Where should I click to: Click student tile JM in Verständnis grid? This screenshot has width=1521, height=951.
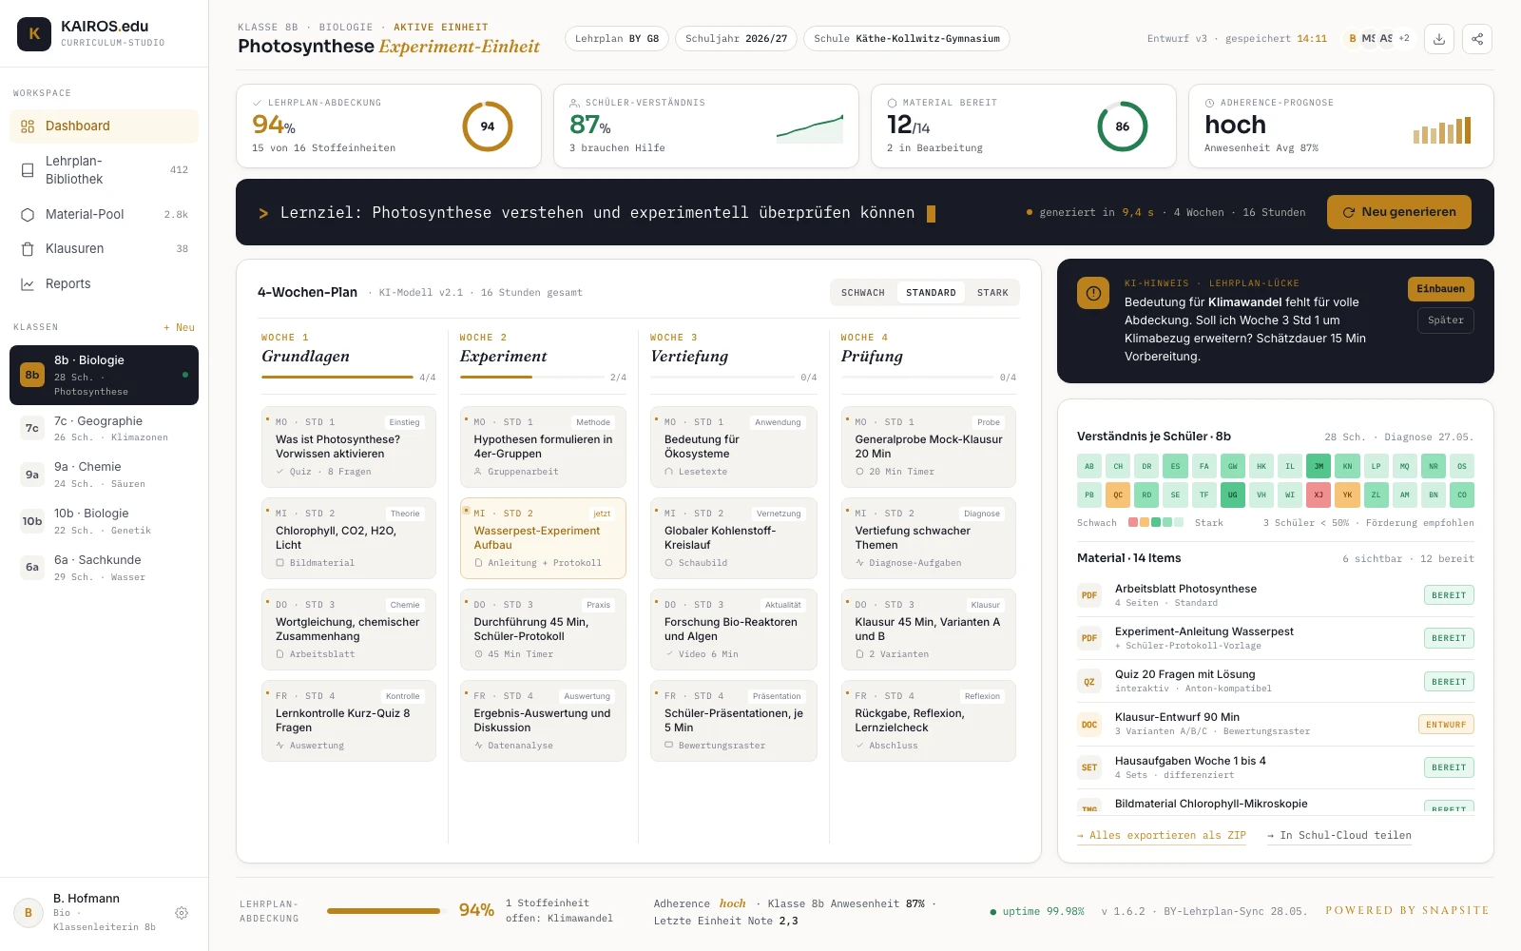[1319, 466]
